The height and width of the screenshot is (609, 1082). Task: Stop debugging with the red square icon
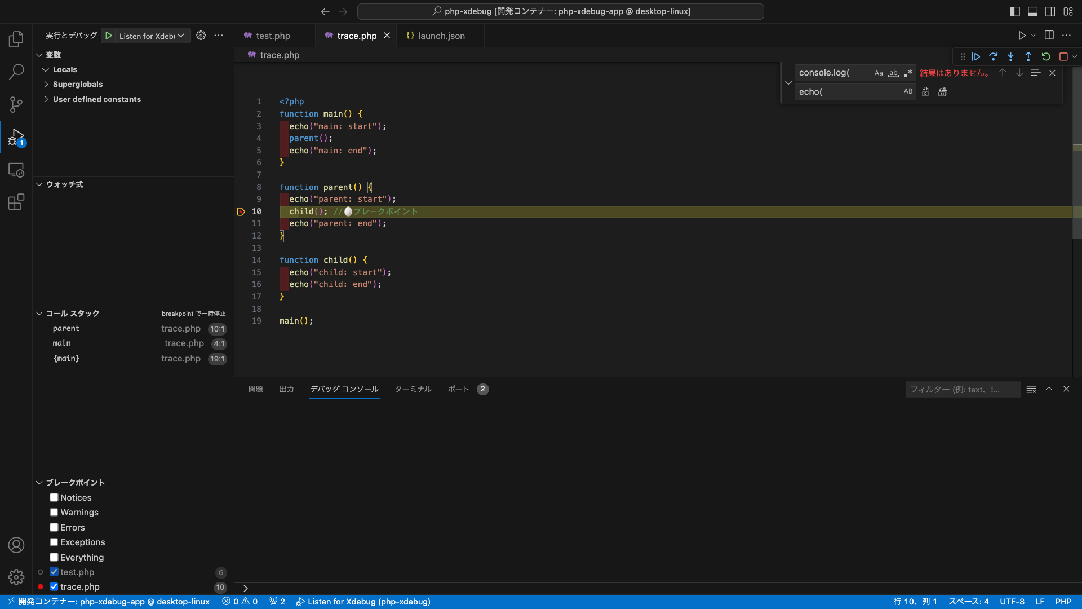(1063, 56)
